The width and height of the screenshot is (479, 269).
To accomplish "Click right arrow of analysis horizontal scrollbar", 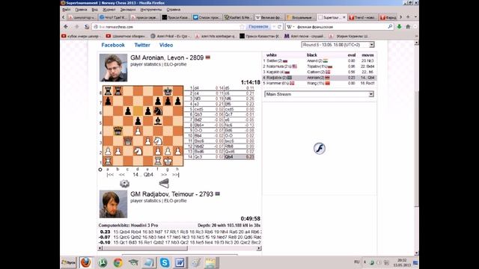I will pos(259,248).
